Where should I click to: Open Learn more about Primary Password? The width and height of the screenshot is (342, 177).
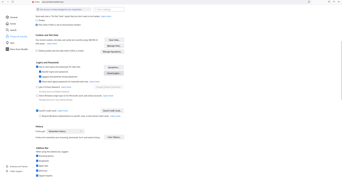(x=66, y=87)
